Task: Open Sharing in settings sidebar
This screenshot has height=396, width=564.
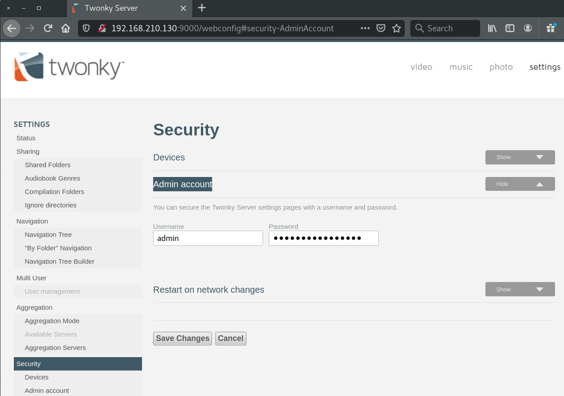Action: tap(28, 152)
